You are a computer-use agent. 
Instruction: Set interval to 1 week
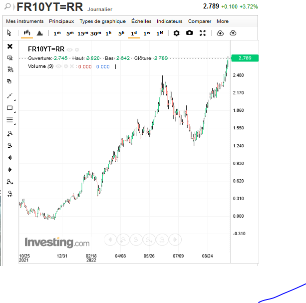coord(147,33)
